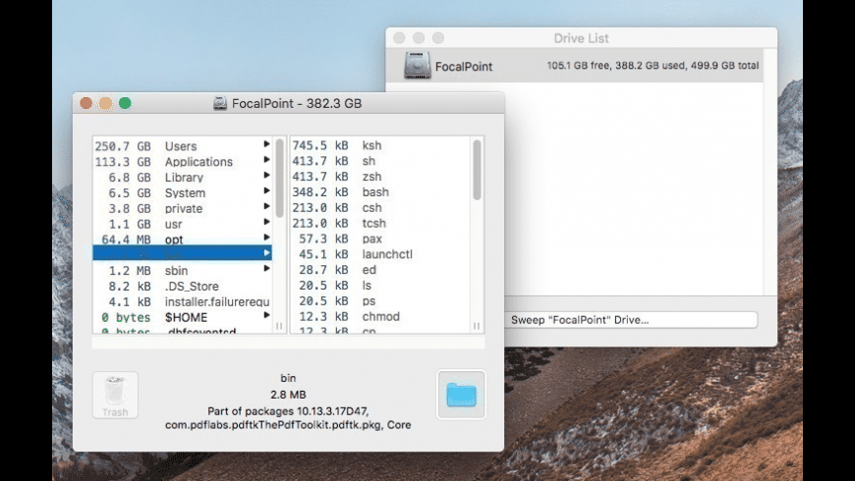Viewport: 855px width, 481px height.
Task: Select the sbin folder row
Action: (182, 270)
